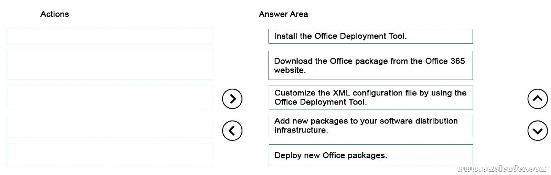Click the second empty Actions slot
This screenshot has width=551, height=175.
click(x=110, y=65)
